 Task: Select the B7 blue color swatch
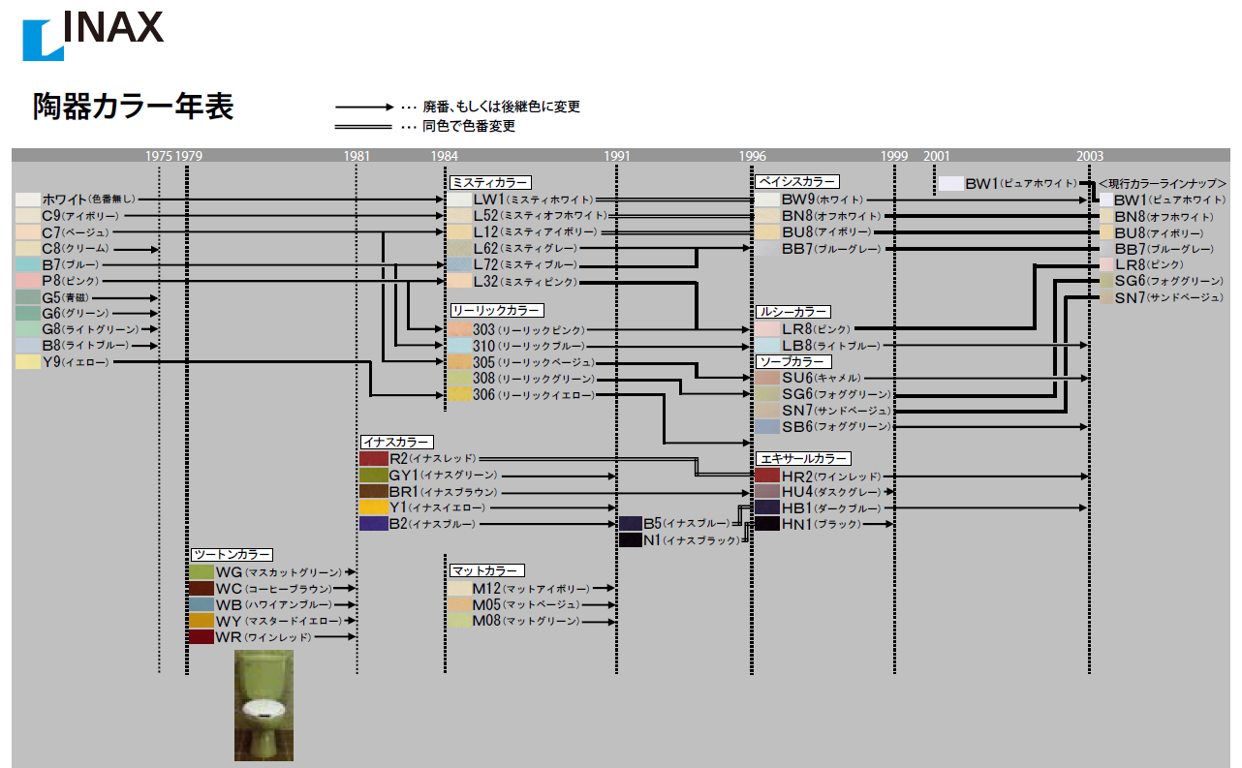[27, 264]
